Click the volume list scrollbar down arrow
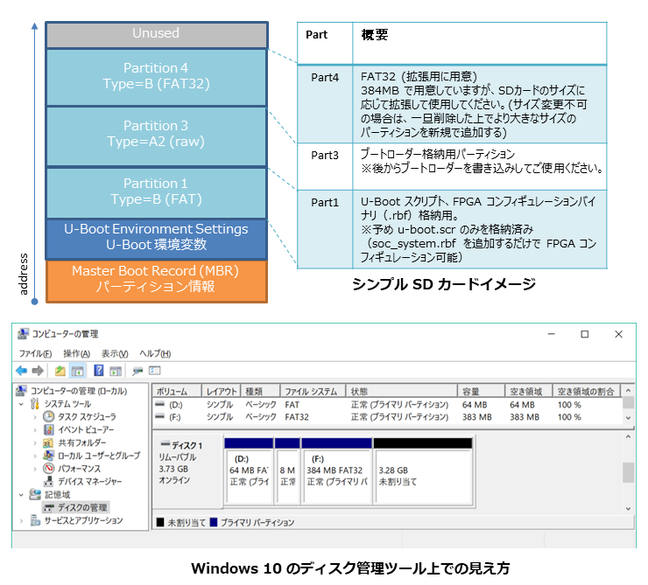 [x=628, y=418]
